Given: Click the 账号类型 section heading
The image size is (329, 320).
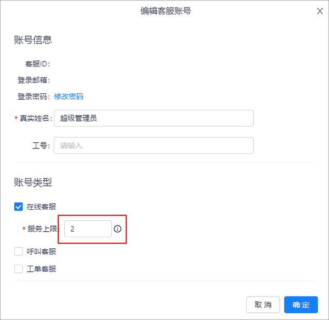Looking at the screenshot, I should pyautogui.click(x=33, y=182).
